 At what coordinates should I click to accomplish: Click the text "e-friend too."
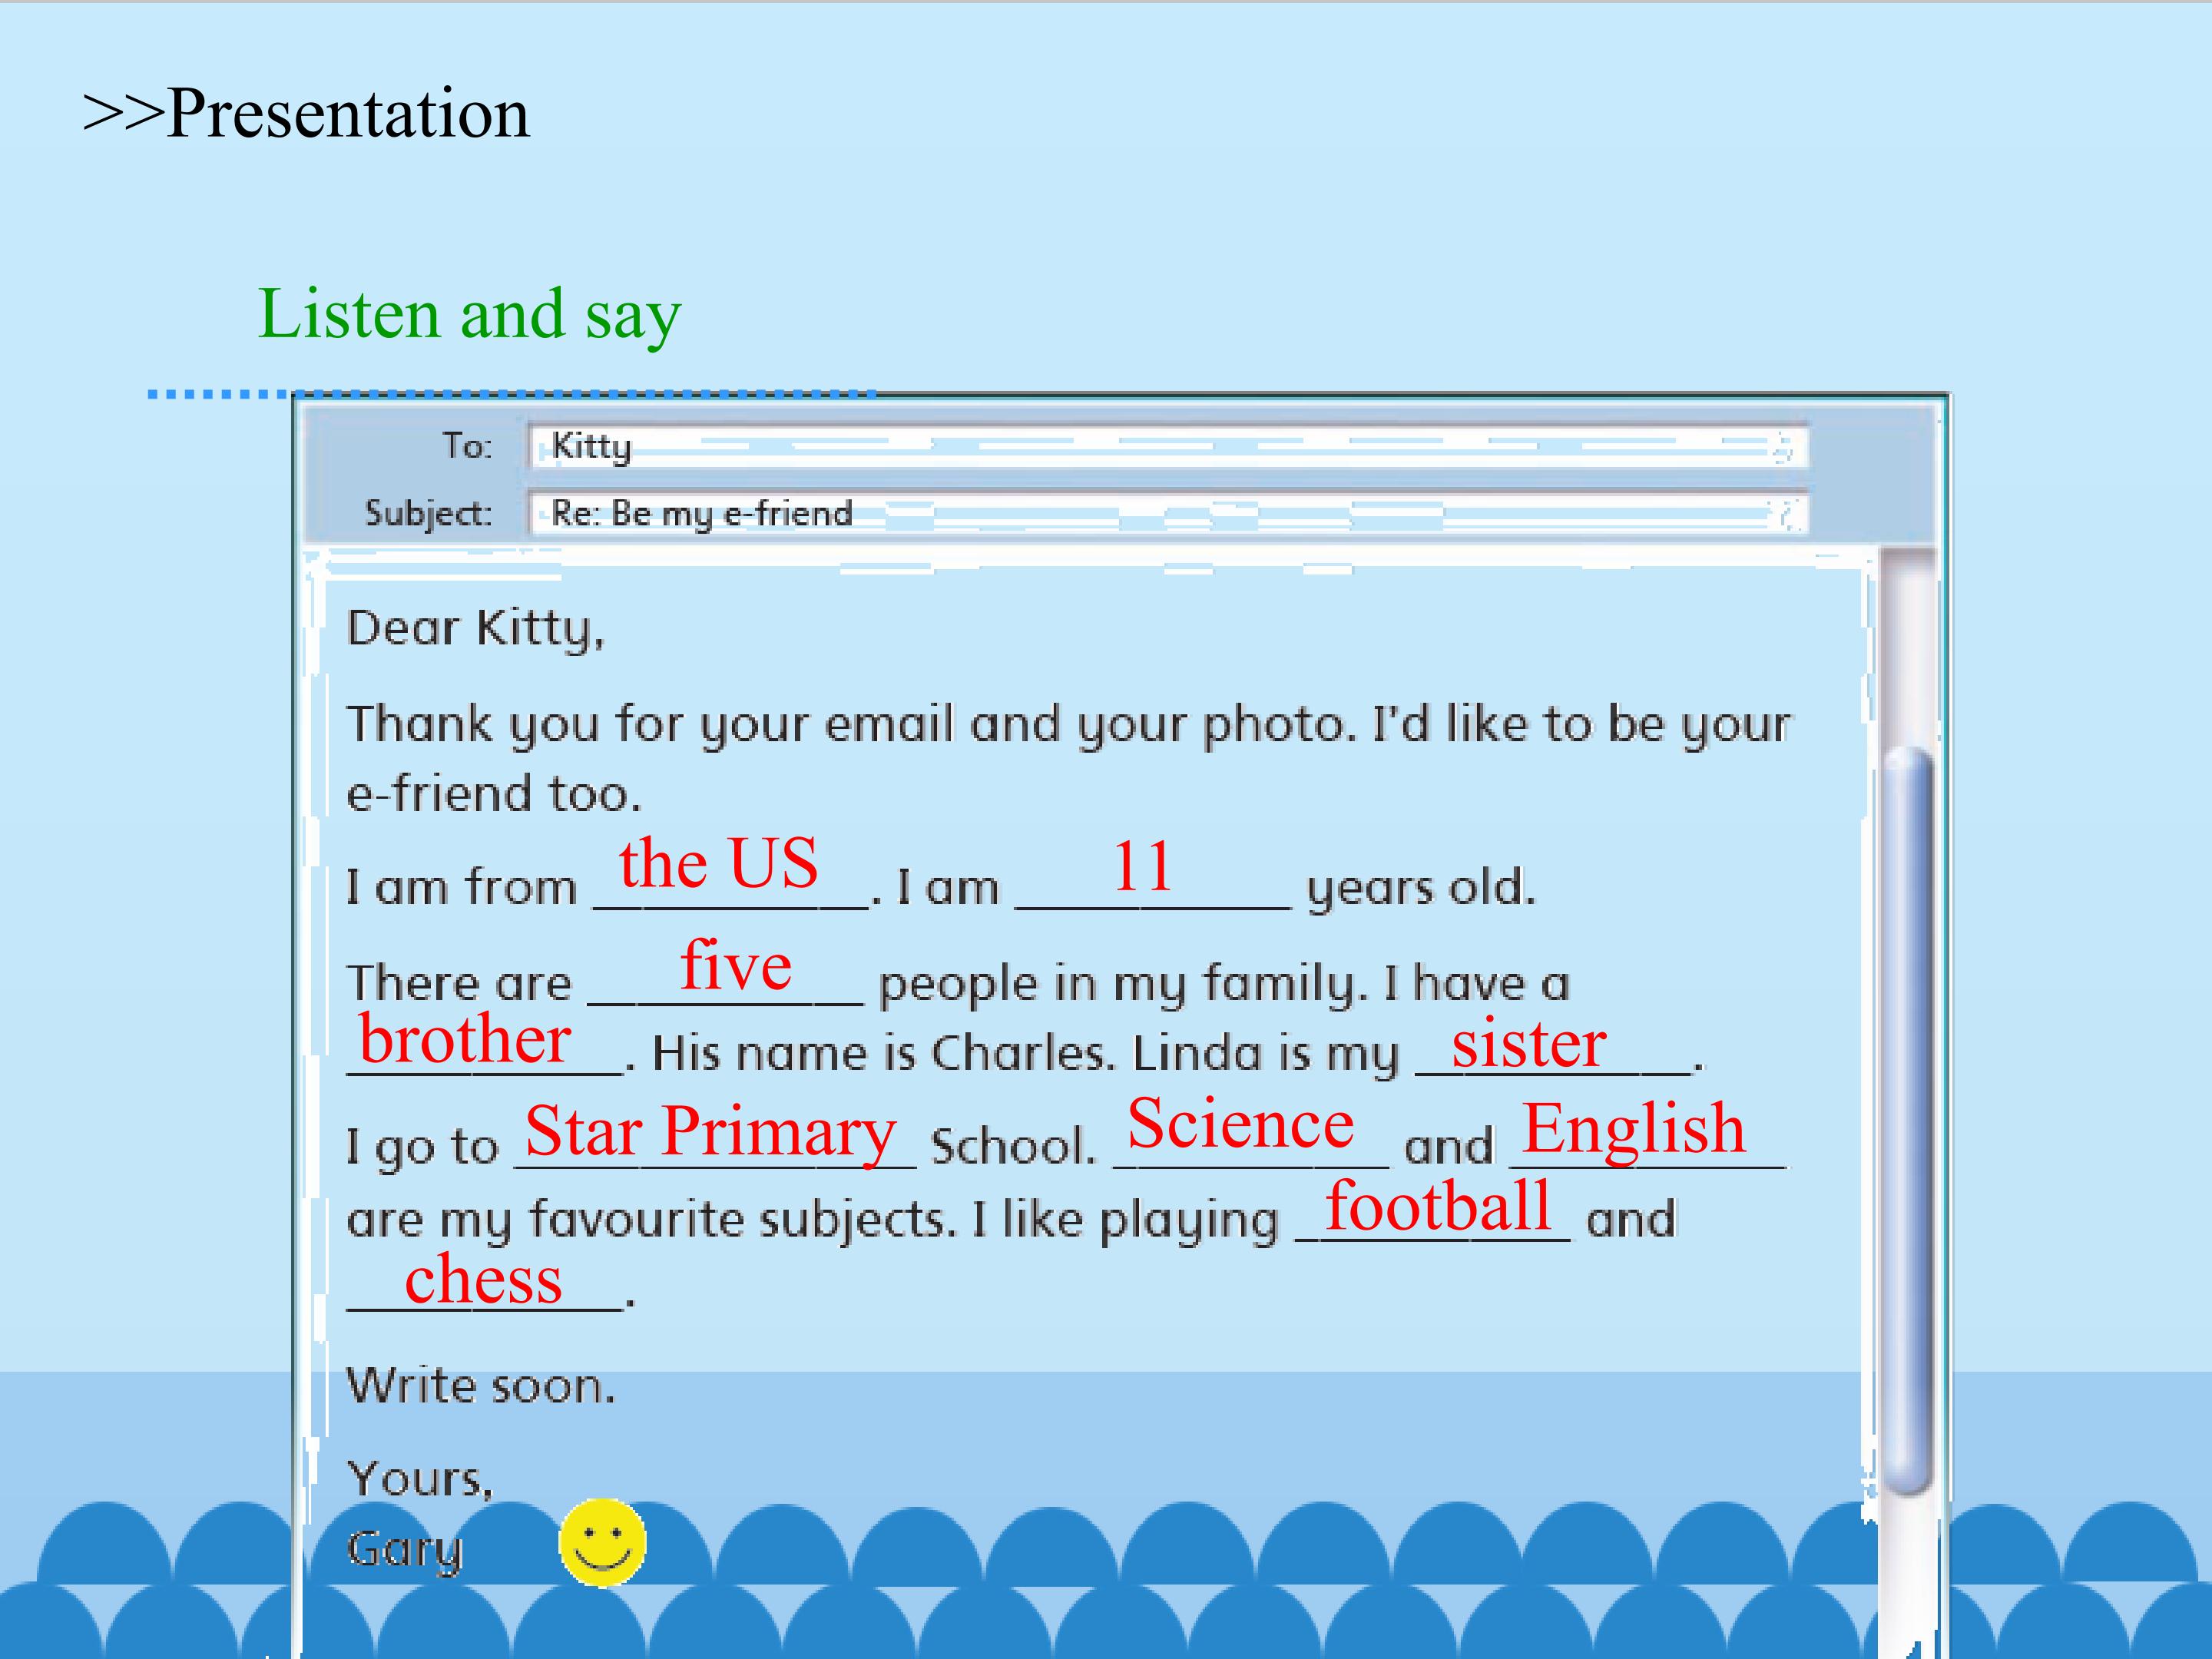(494, 794)
